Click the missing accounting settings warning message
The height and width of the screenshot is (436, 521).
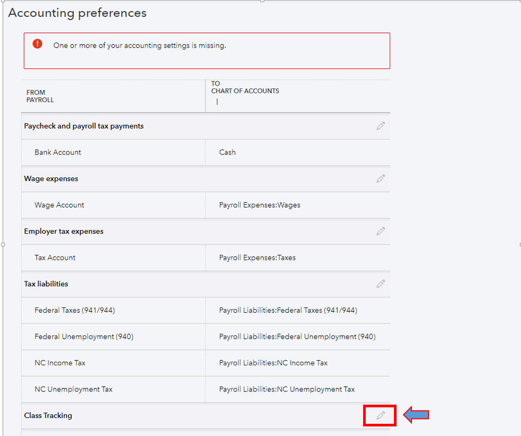pyautogui.click(x=139, y=46)
